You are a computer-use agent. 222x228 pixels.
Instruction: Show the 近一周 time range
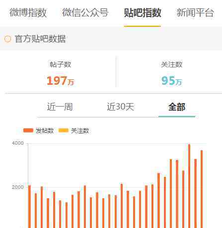[x=60, y=107]
